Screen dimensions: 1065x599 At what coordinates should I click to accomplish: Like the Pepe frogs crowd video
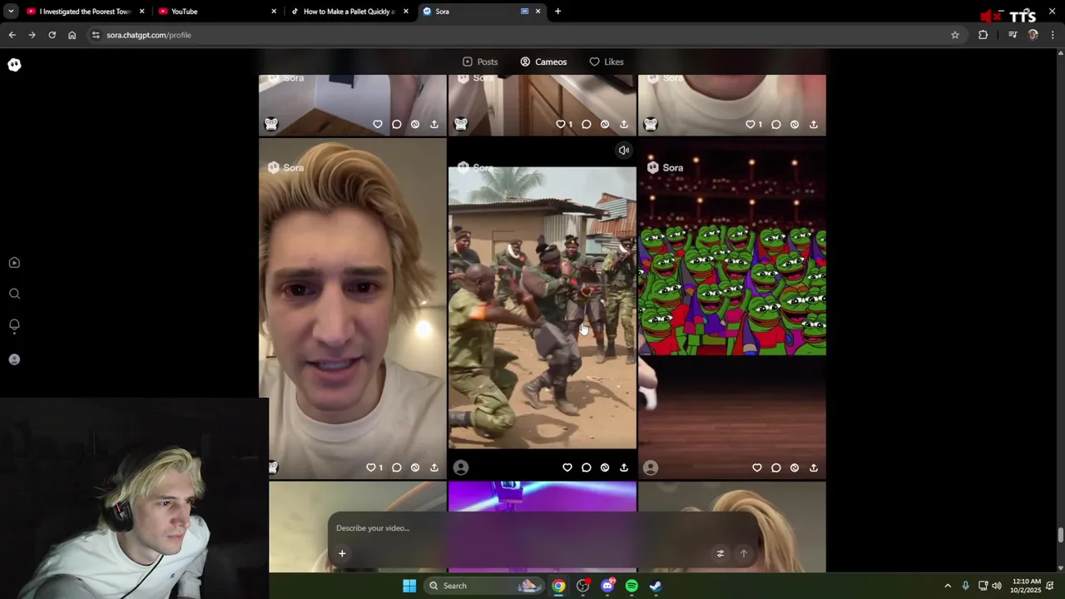(757, 468)
